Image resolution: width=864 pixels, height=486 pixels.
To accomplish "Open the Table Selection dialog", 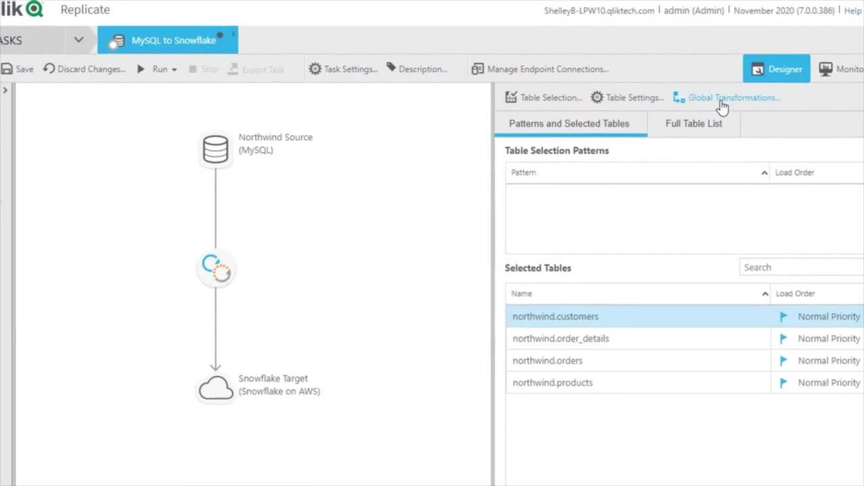I will click(543, 97).
